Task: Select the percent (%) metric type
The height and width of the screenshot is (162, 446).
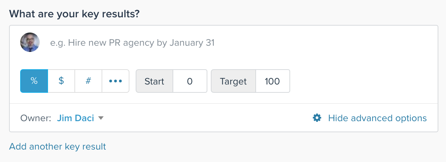Action: coord(34,81)
